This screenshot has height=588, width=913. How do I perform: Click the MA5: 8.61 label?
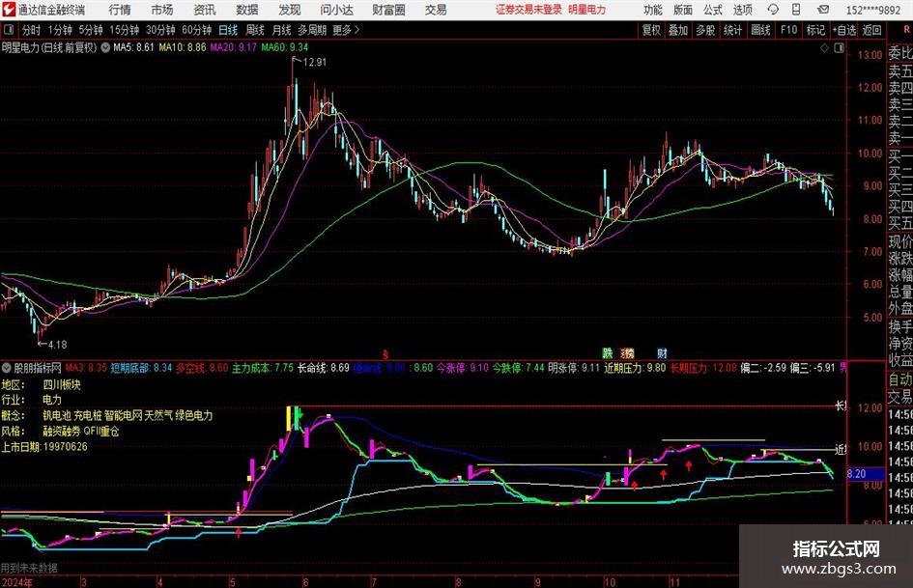point(134,47)
